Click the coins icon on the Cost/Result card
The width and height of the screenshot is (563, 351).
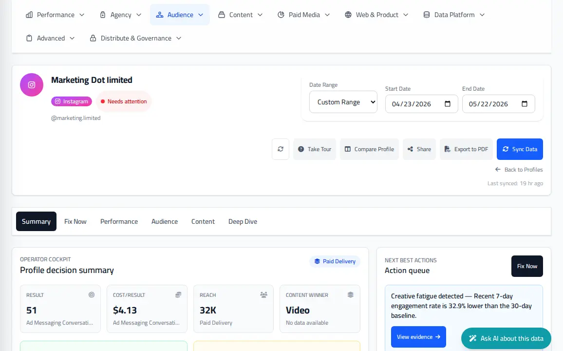point(178,294)
